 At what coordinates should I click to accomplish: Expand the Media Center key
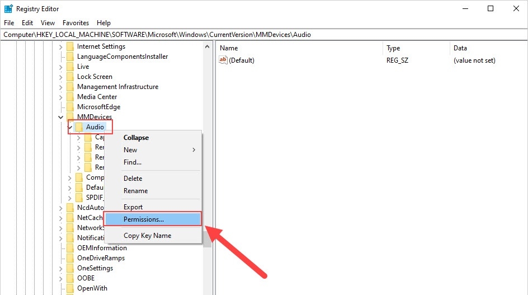coord(60,97)
